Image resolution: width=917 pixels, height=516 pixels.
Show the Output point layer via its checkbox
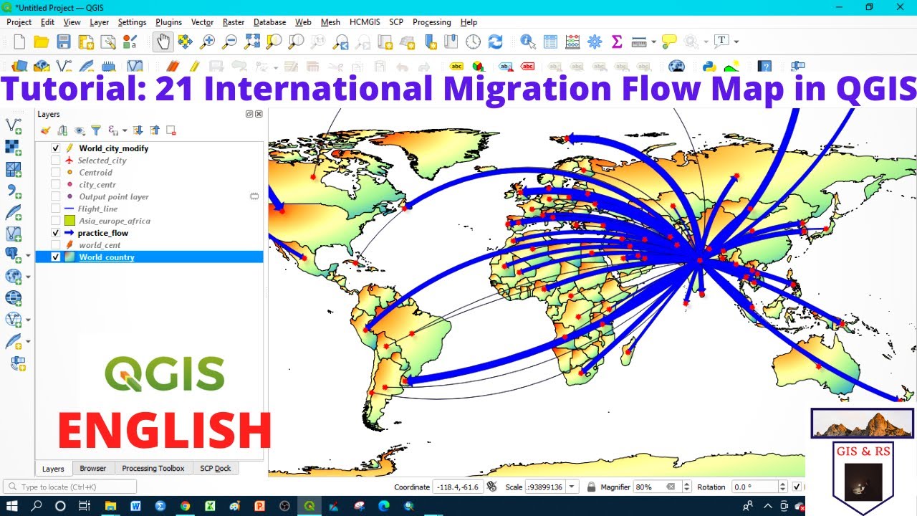point(55,196)
